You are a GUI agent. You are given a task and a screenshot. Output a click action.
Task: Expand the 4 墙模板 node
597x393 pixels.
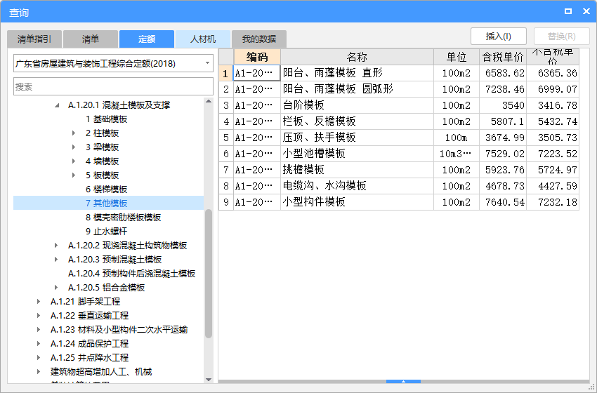(x=74, y=161)
